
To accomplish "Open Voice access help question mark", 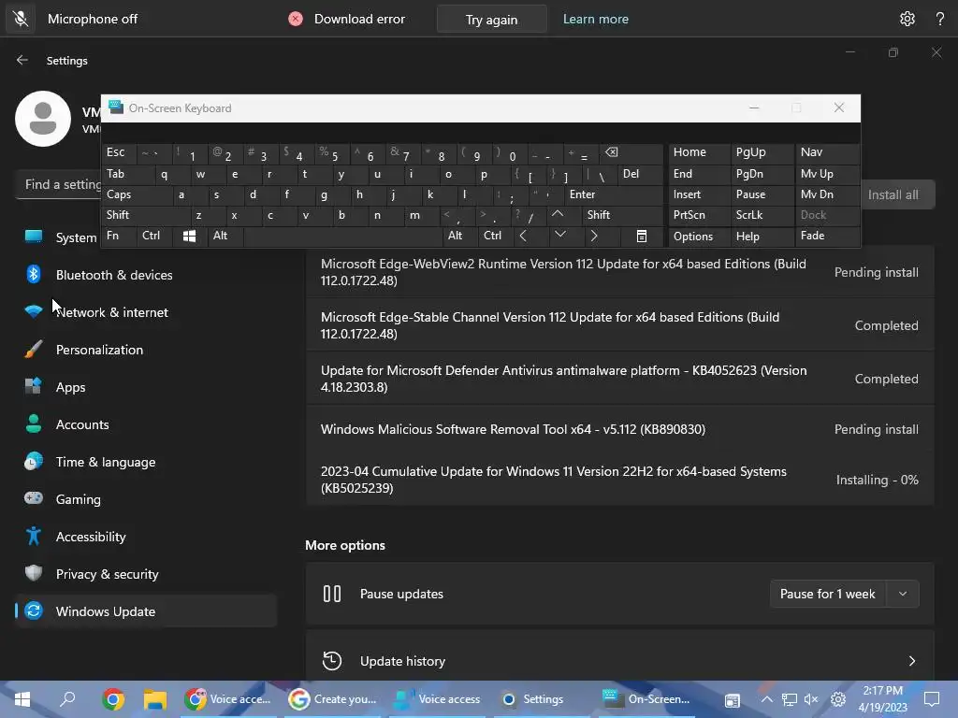I will pyautogui.click(x=940, y=19).
